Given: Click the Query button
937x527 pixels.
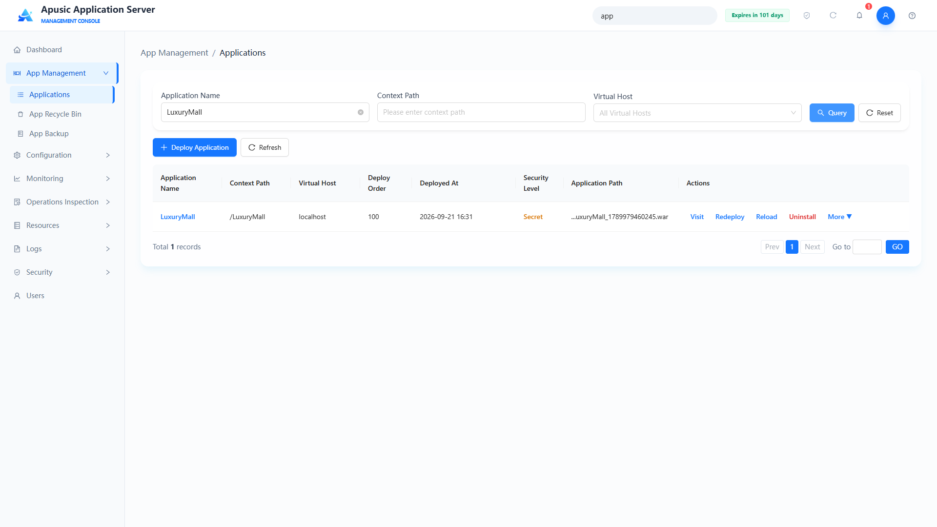Looking at the screenshot, I should coord(832,113).
